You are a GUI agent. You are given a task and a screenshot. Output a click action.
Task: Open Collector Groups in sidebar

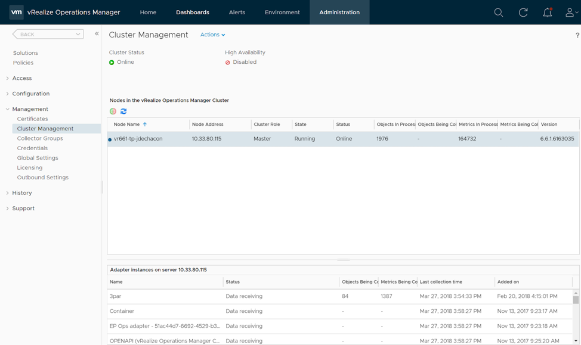pyautogui.click(x=40, y=138)
